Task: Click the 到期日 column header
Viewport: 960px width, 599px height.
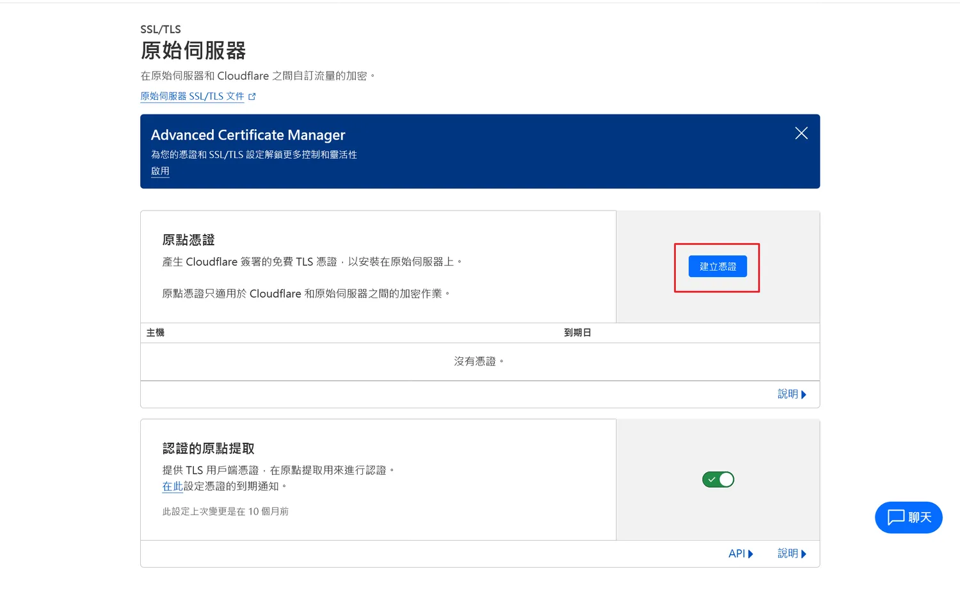Action: point(577,333)
